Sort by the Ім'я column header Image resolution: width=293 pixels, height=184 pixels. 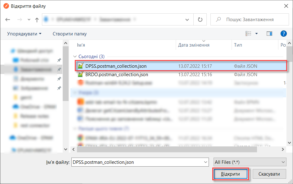coord(81,45)
